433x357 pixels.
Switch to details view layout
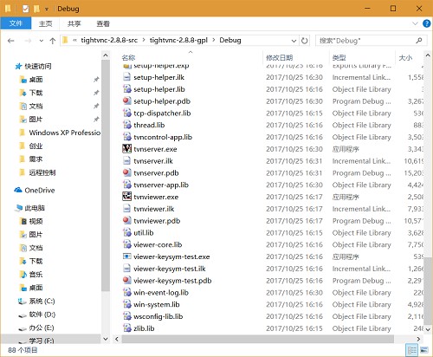(x=412, y=350)
